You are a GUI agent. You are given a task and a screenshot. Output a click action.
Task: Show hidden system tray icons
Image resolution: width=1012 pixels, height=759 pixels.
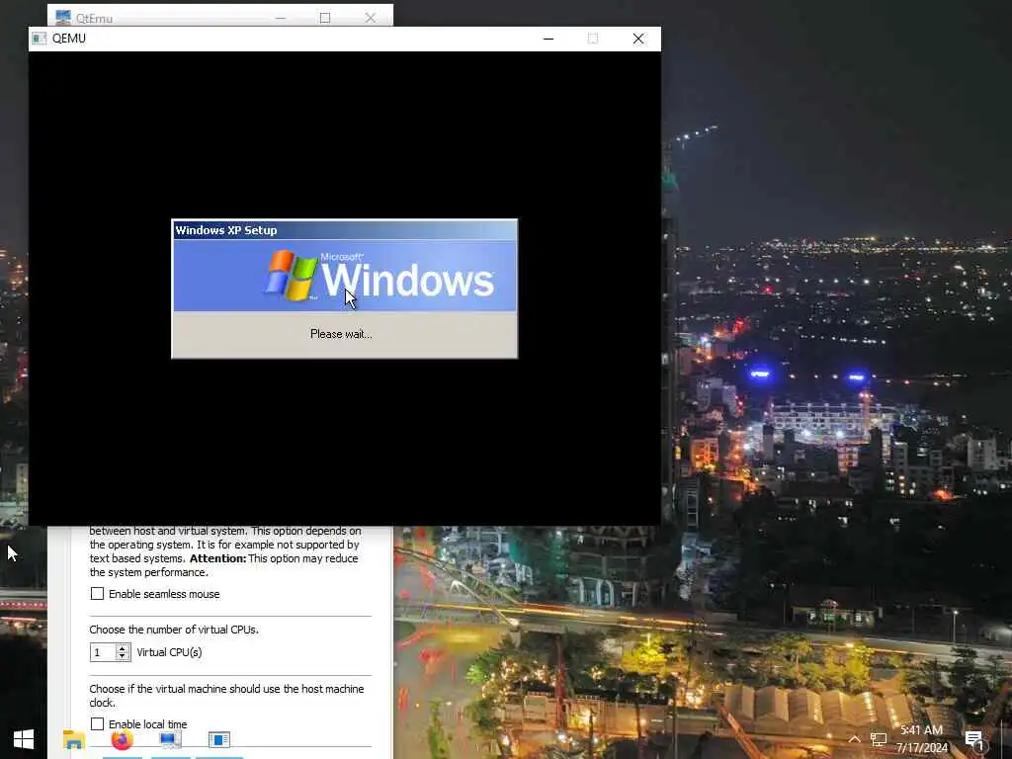(x=854, y=739)
